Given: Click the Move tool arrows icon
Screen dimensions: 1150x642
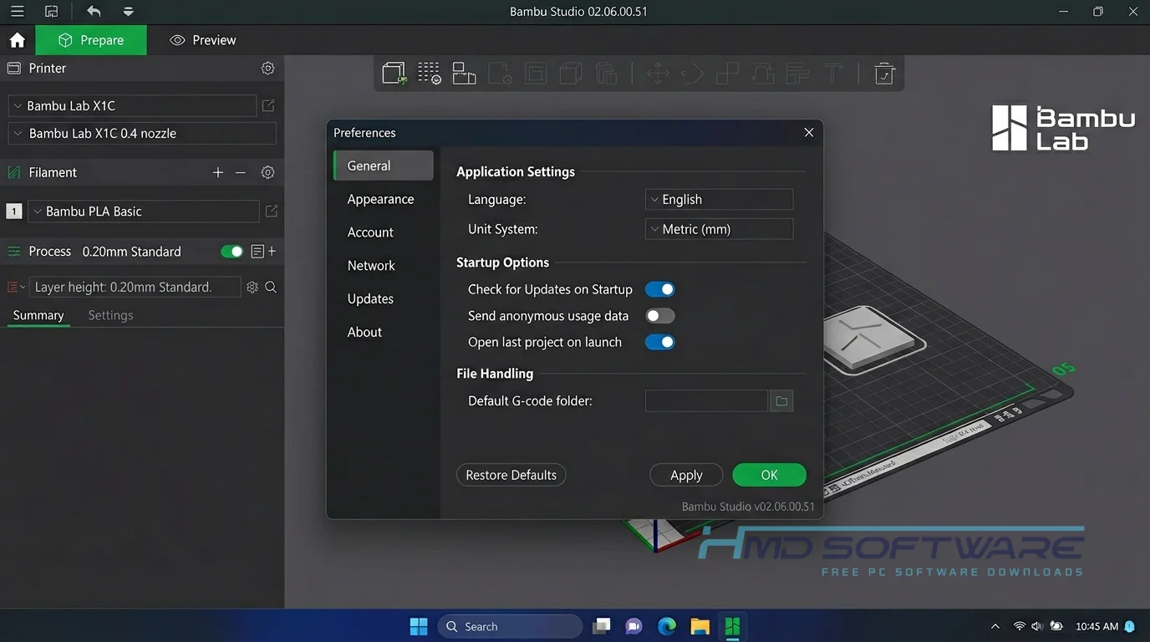Looking at the screenshot, I should (x=659, y=74).
